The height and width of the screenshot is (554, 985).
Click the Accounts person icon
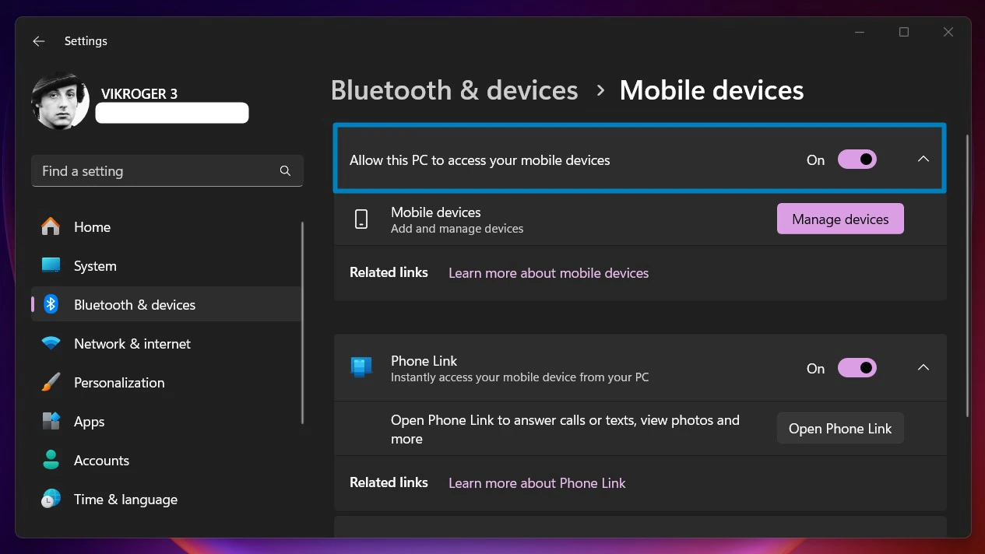(x=51, y=460)
